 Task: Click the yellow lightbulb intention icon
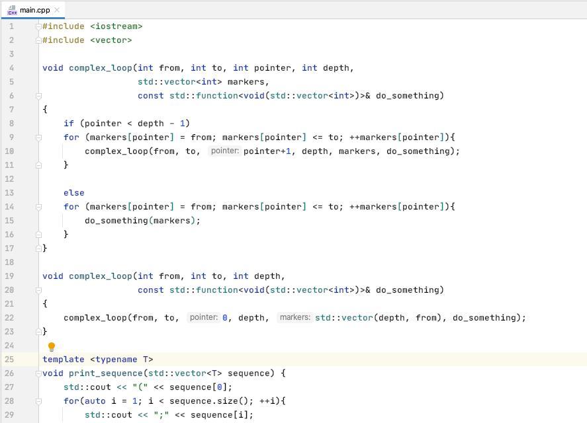pyautogui.click(x=52, y=346)
